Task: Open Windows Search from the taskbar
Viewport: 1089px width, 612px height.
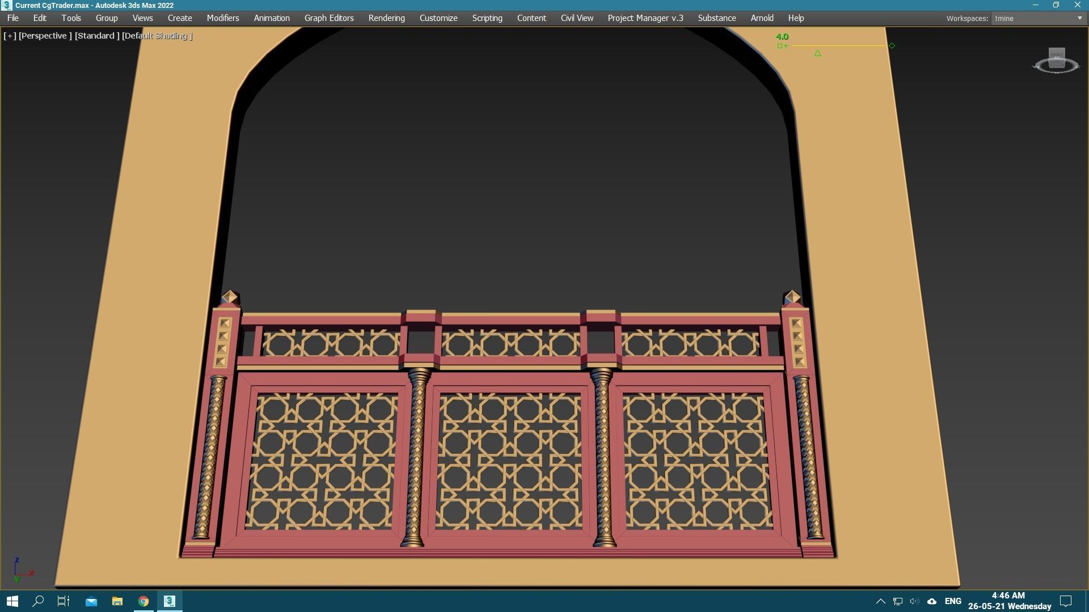Action: (38, 601)
